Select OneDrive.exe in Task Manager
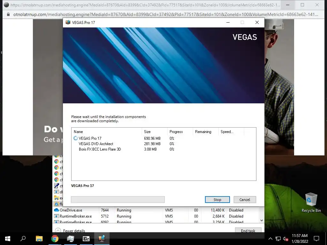Image resolution: width=327 pixels, height=245 pixels. coord(156,210)
